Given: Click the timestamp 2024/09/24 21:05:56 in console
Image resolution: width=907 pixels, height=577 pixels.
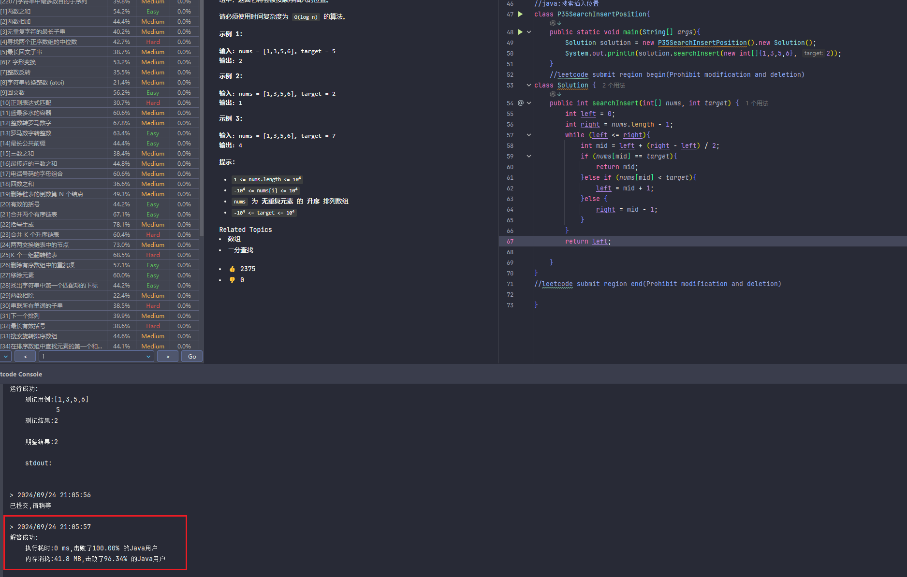Looking at the screenshot, I should (x=54, y=495).
